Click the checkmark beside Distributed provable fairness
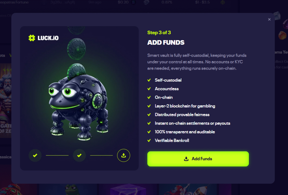This screenshot has height=195, width=288. click(x=149, y=114)
